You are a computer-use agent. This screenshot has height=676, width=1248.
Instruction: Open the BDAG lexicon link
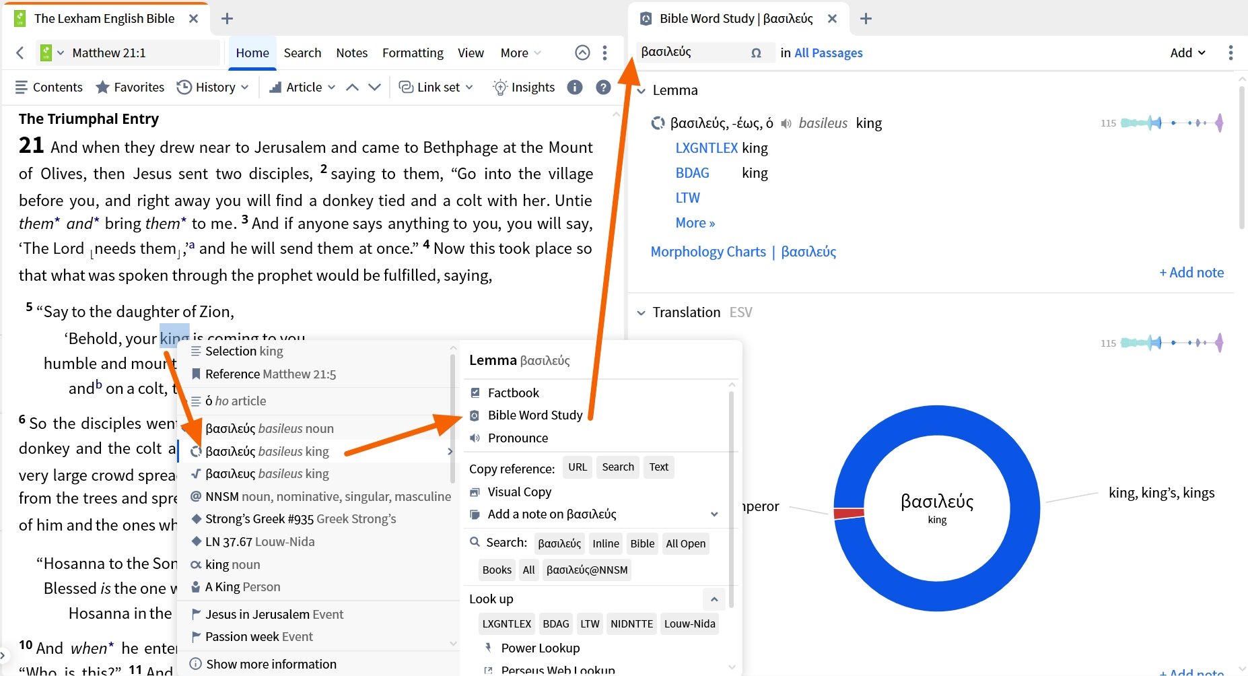coord(692,173)
